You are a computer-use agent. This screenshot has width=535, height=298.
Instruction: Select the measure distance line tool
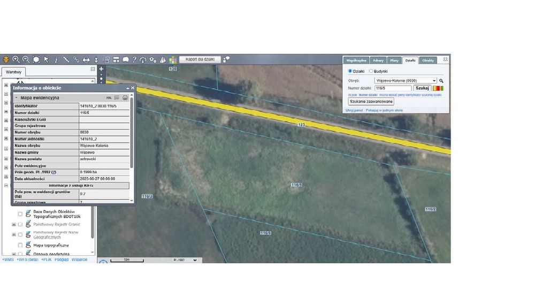click(66, 59)
